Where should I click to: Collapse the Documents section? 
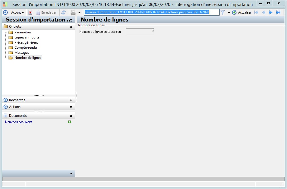click(71, 116)
